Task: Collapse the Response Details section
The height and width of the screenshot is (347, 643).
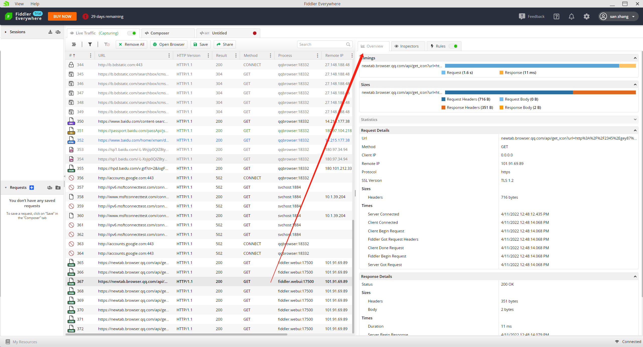Action: point(635,277)
